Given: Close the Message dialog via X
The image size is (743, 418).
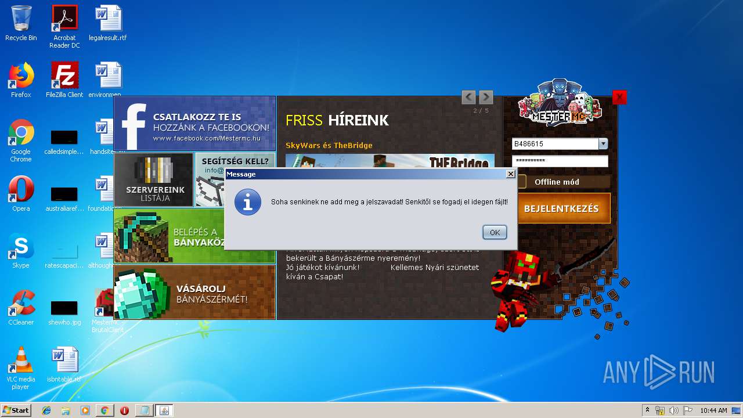Looking at the screenshot, I should pos(510,174).
